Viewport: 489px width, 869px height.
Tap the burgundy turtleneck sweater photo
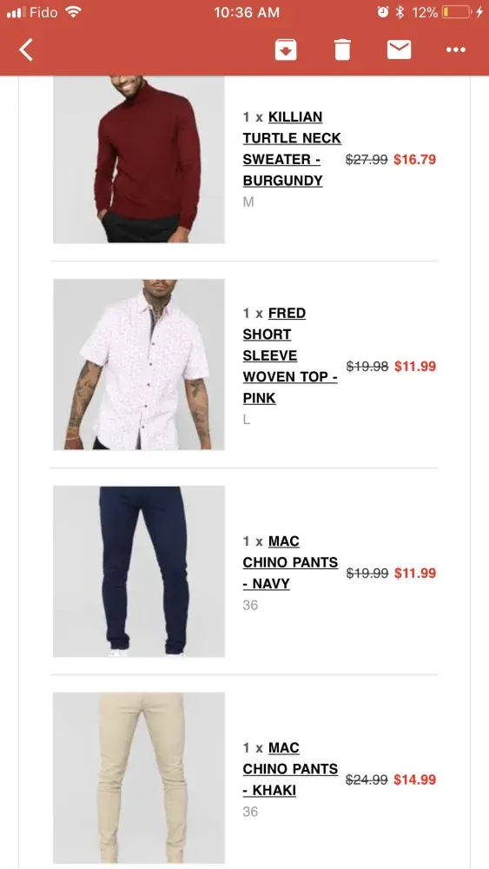coord(139,160)
